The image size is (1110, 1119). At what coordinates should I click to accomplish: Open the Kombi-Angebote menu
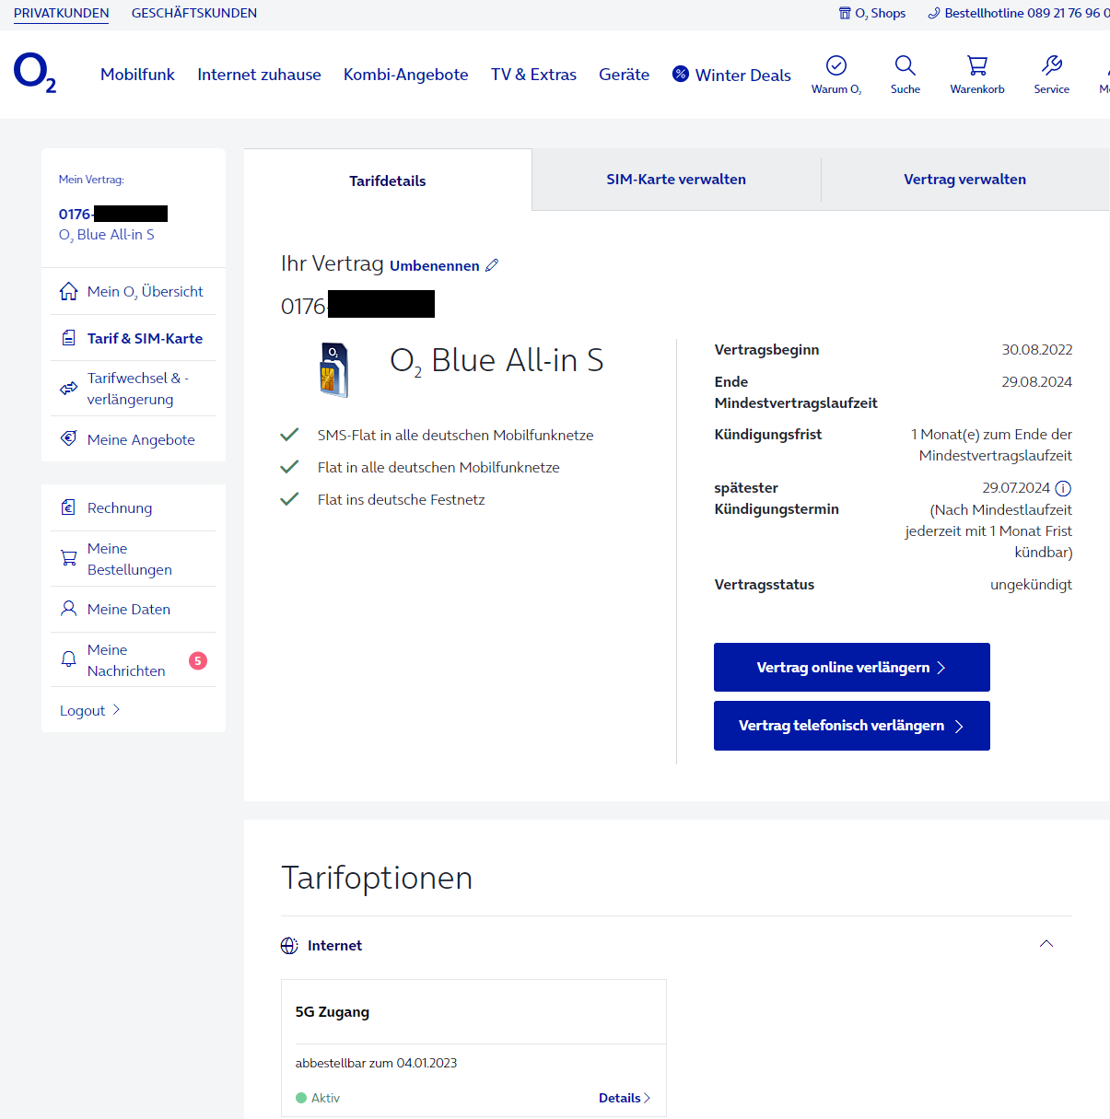click(405, 75)
